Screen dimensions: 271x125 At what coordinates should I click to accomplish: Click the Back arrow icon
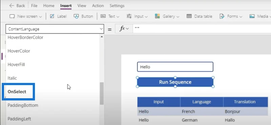[x=12, y=6]
